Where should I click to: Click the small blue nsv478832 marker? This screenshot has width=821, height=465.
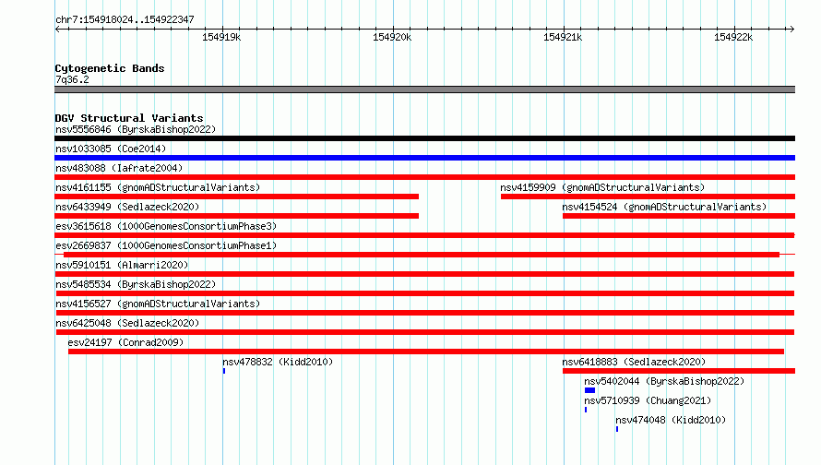coord(224,371)
